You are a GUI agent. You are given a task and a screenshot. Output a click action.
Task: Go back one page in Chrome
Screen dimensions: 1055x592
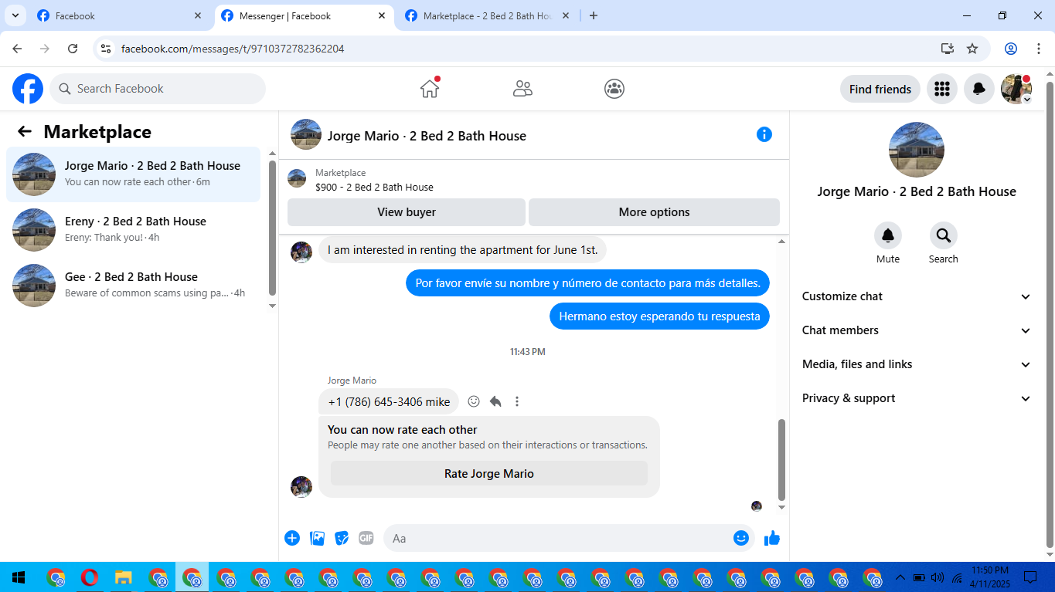17,49
